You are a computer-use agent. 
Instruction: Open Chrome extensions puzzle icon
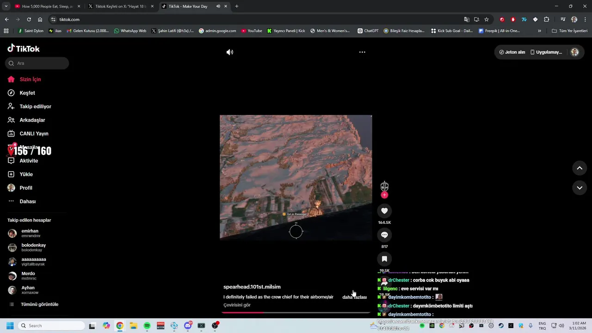547,19
